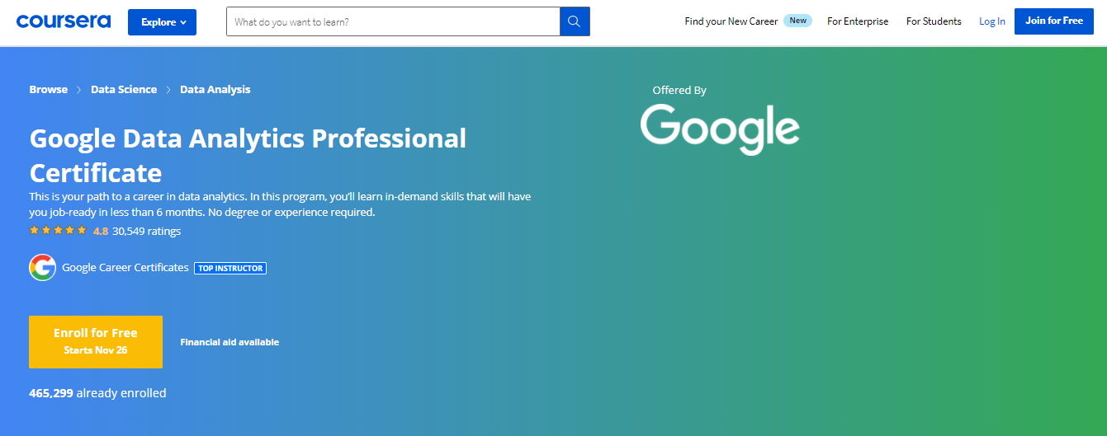Image resolution: width=1107 pixels, height=436 pixels.
Task: Select the '4.8' rating value
Action: click(101, 231)
